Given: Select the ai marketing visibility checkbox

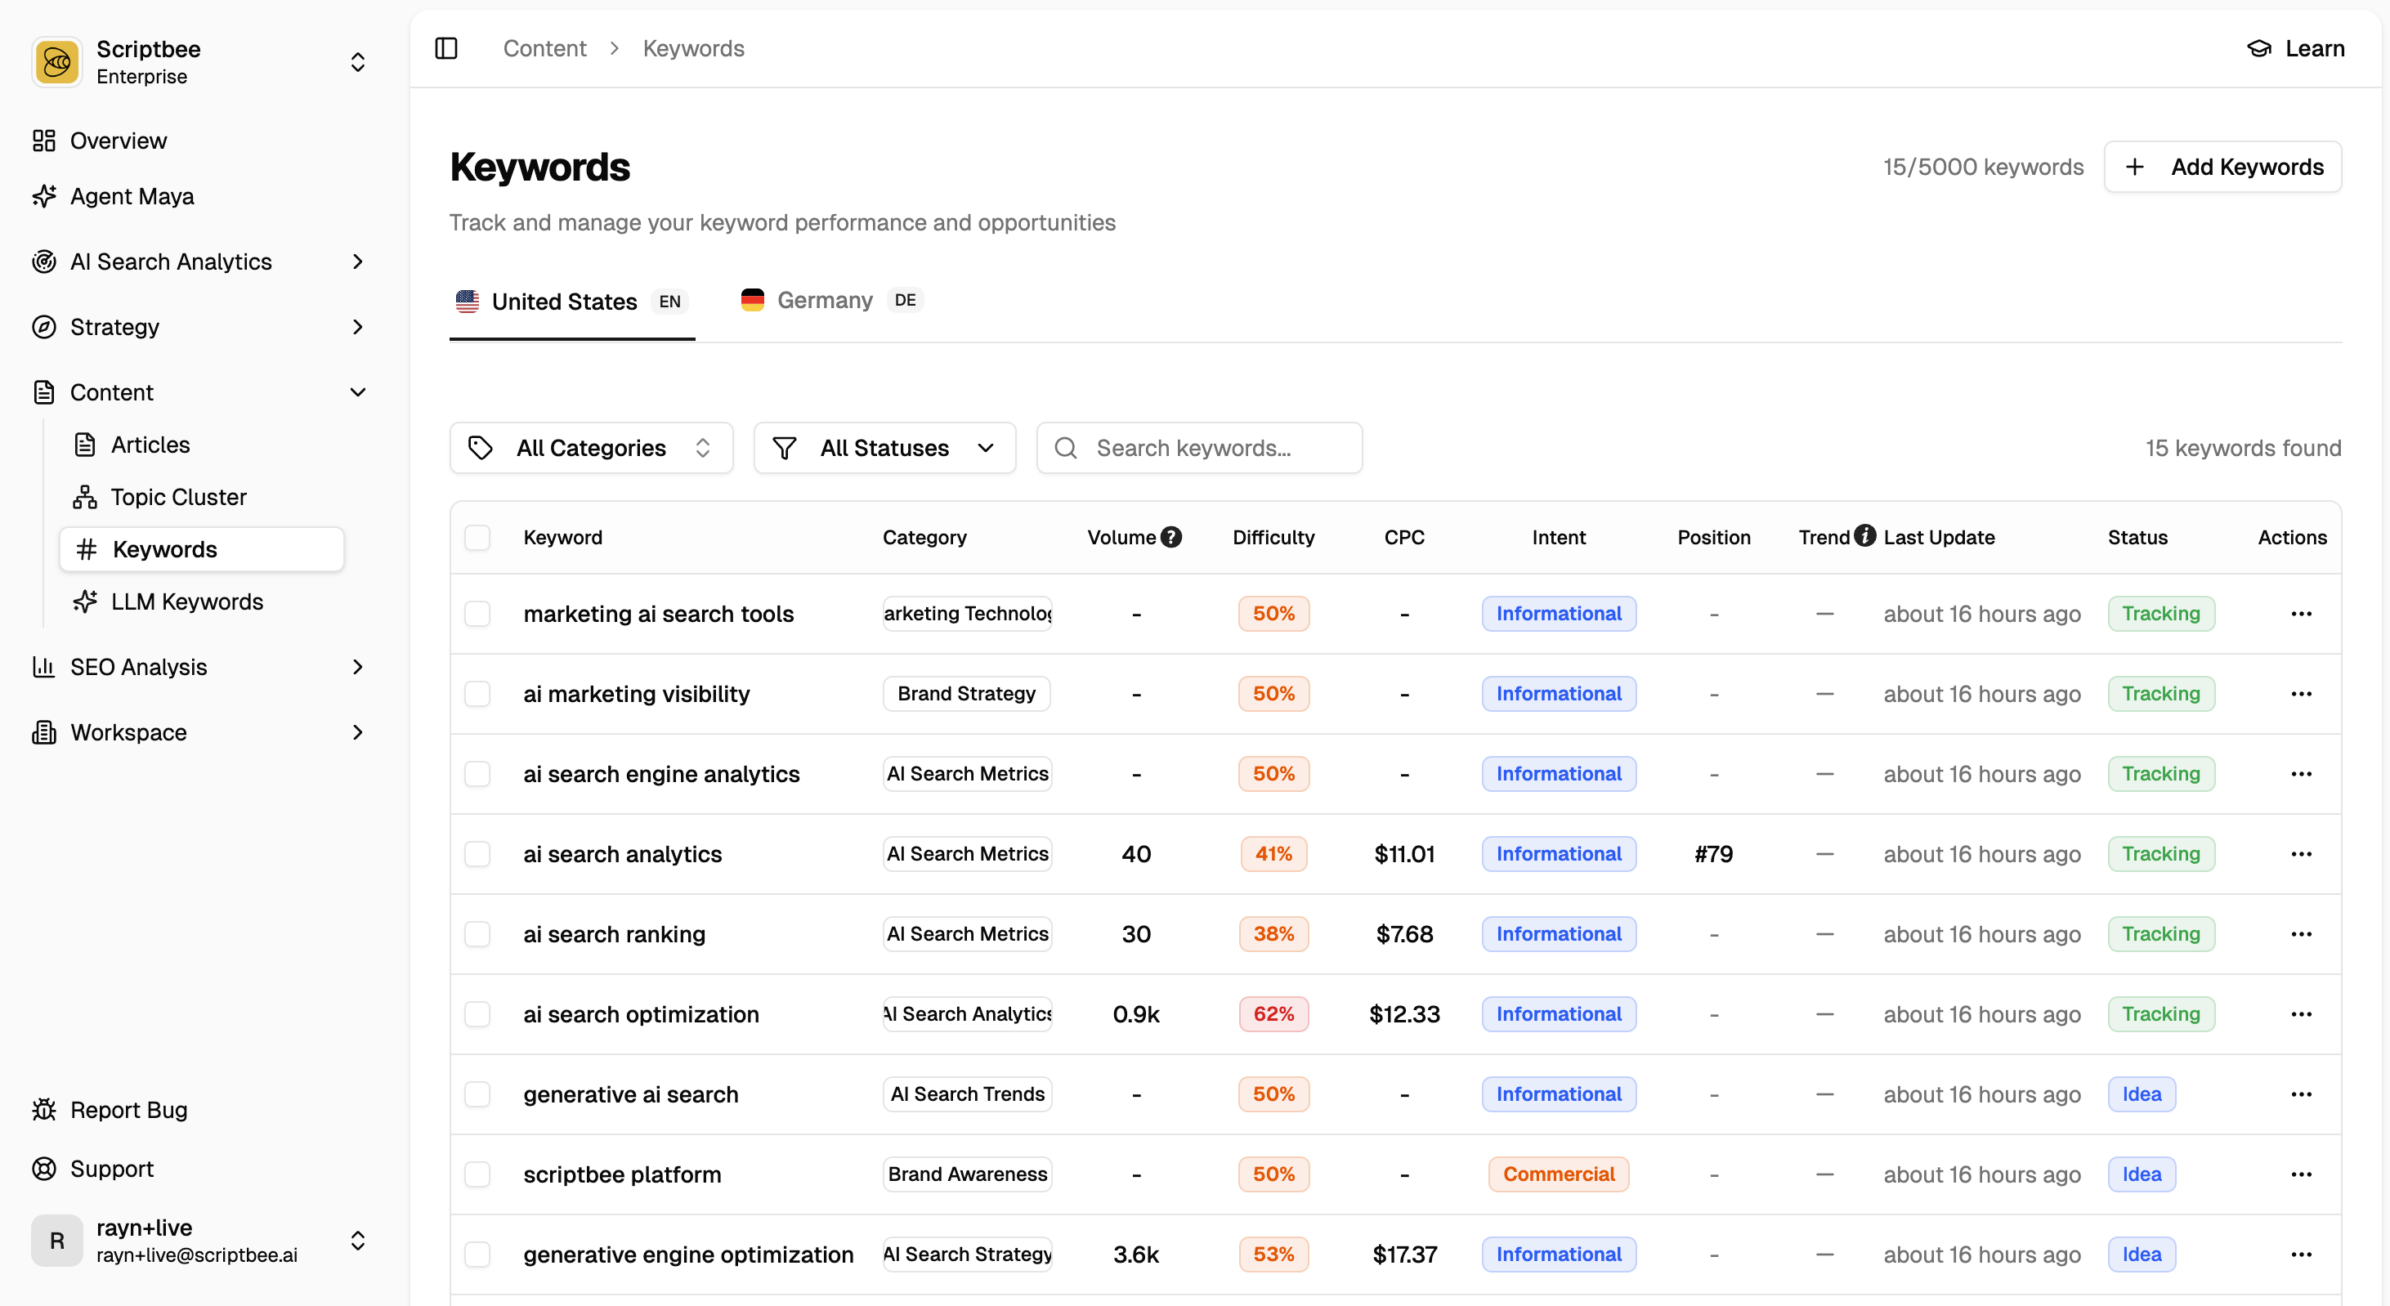Looking at the screenshot, I should click(477, 694).
